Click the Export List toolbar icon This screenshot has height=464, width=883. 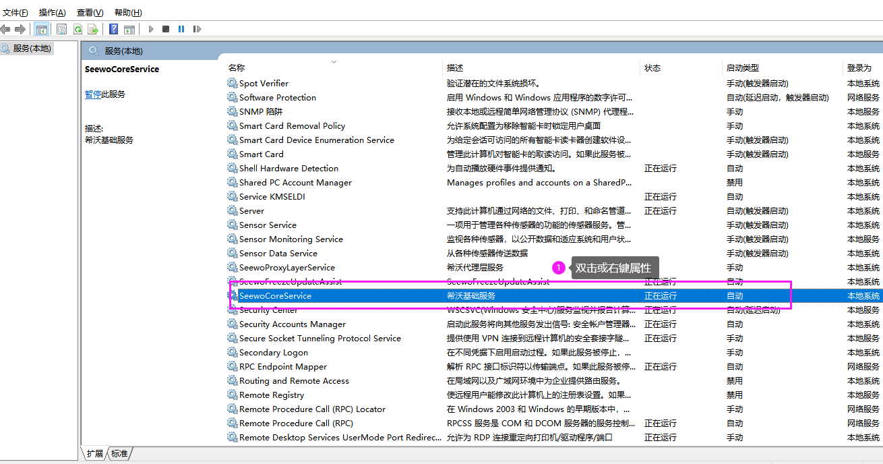pyautogui.click(x=93, y=29)
